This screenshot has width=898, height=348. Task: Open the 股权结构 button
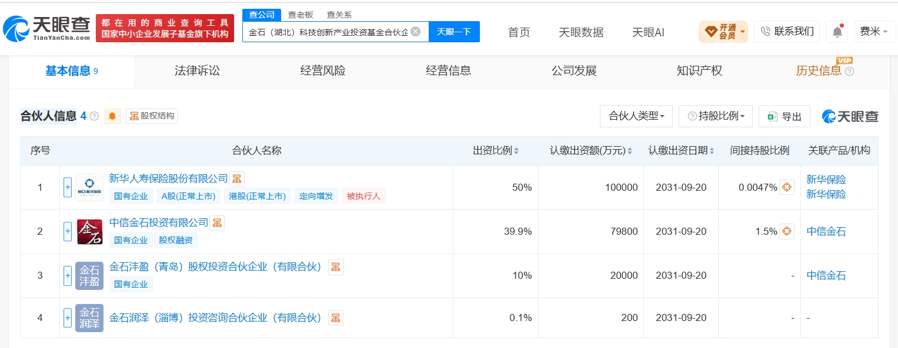152,116
